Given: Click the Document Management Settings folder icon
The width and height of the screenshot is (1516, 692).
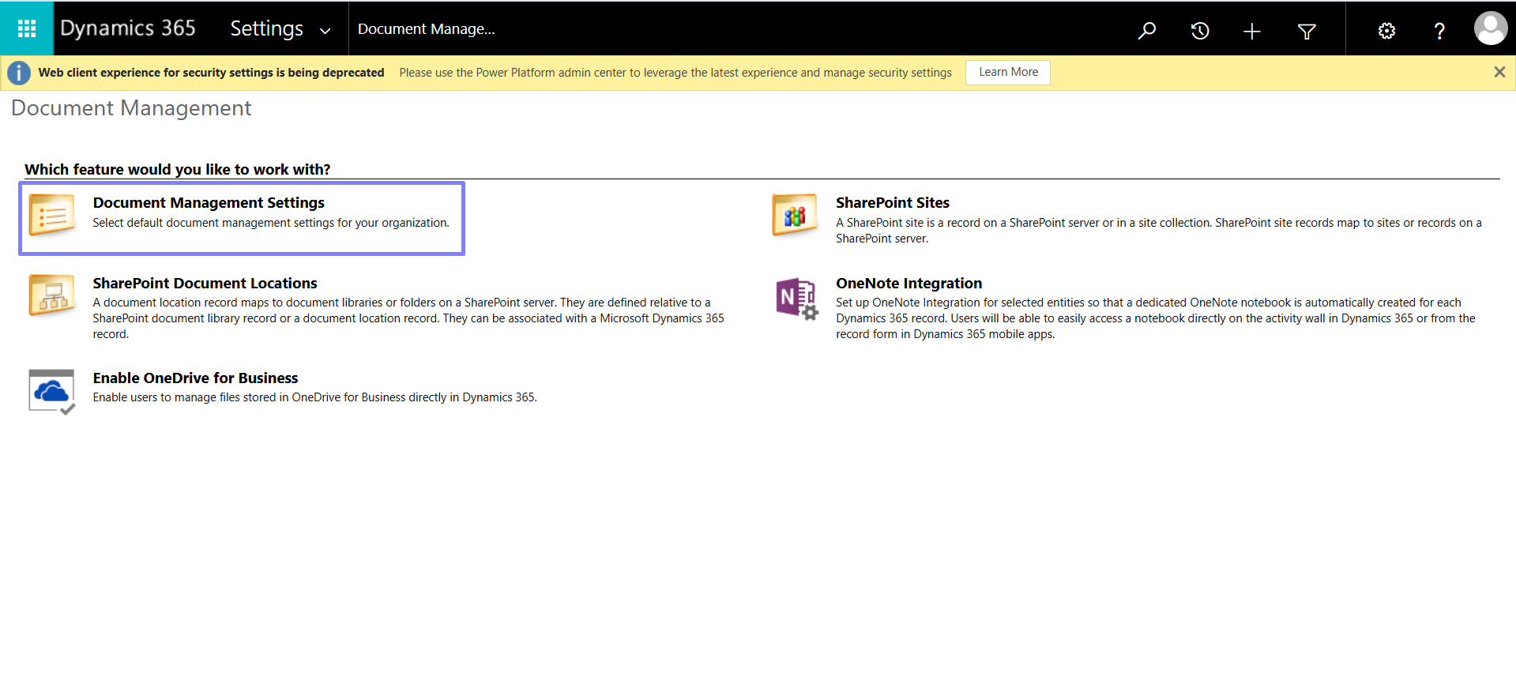Looking at the screenshot, I should coord(52,215).
